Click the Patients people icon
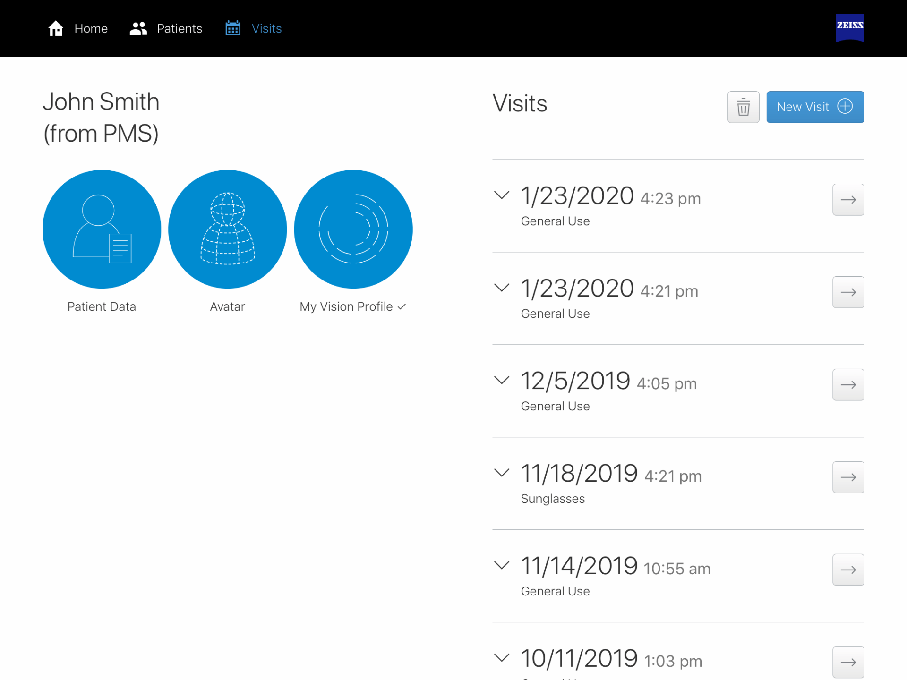The width and height of the screenshot is (907, 680). click(138, 28)
